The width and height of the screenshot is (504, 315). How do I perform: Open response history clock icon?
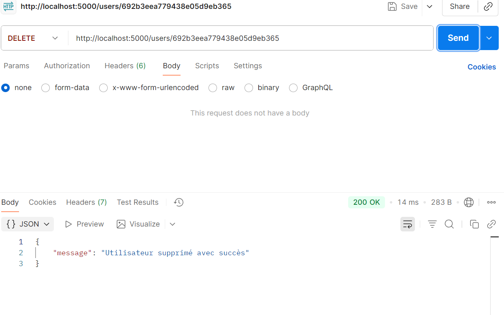(x=179, y=202)
